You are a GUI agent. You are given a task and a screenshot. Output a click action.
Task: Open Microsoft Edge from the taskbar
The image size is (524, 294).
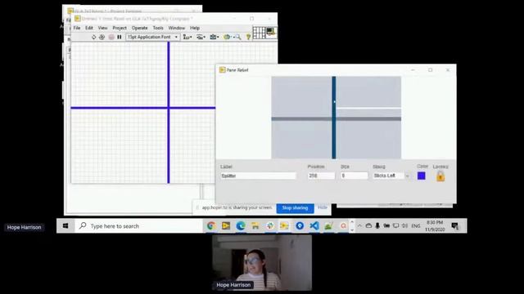241,226
